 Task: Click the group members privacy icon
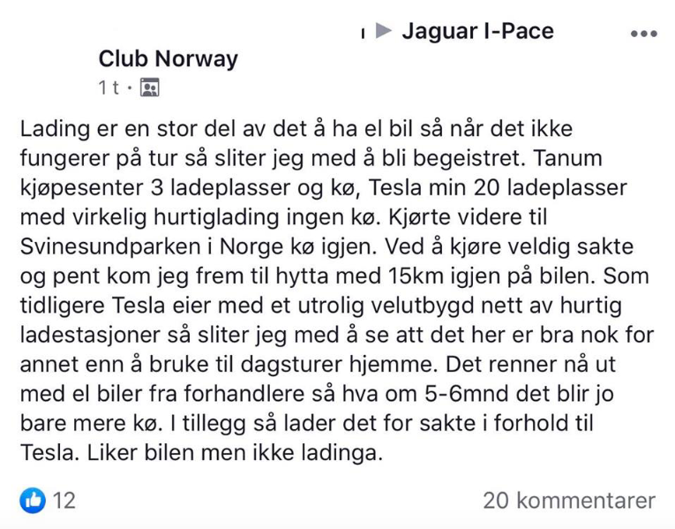(x=150, y=87)
